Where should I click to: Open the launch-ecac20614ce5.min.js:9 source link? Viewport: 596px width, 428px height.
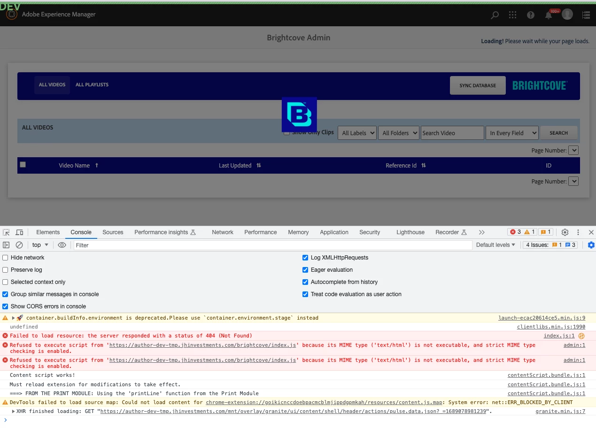[542, 318]
